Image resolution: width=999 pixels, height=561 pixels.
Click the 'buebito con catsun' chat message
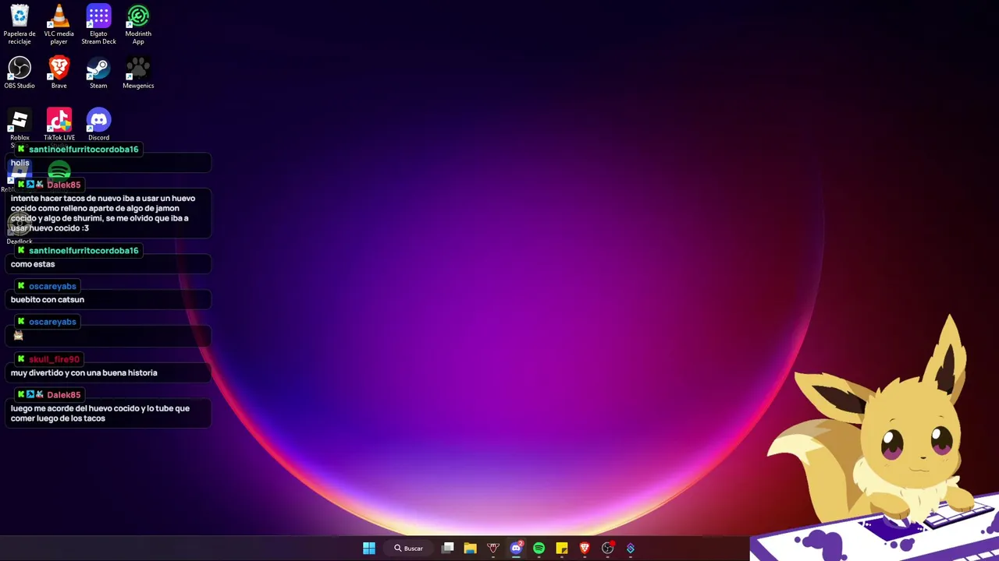tap(48, 299)
